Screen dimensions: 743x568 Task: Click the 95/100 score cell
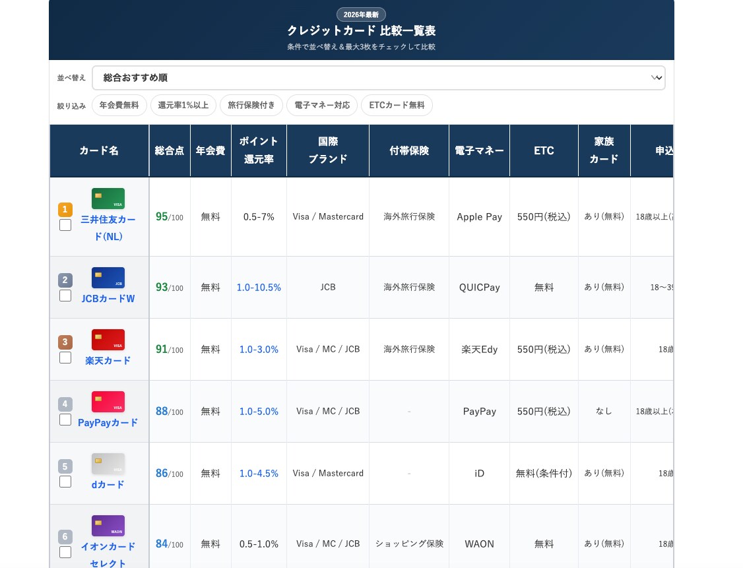coord(170,217)
